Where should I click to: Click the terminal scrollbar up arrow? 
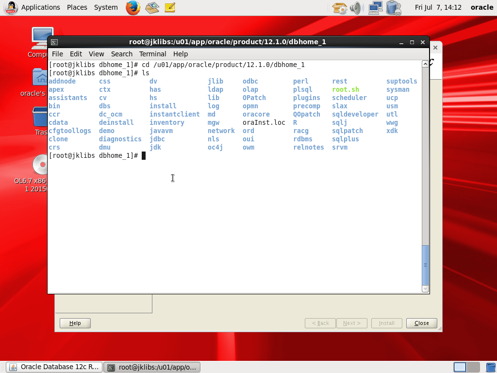[x=425, y=64]
